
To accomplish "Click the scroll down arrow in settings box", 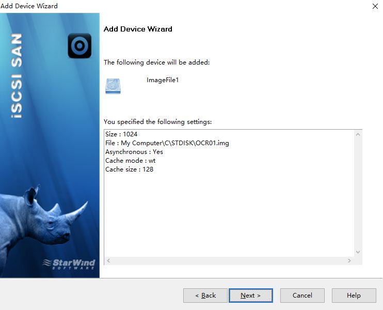I will click(358, 252).
